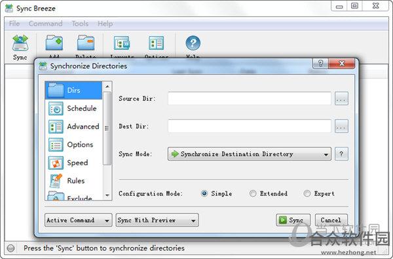Click the status indicator icon in status bar
The height and width of the screenshot is (259, 393).
[x=10, y=249]
